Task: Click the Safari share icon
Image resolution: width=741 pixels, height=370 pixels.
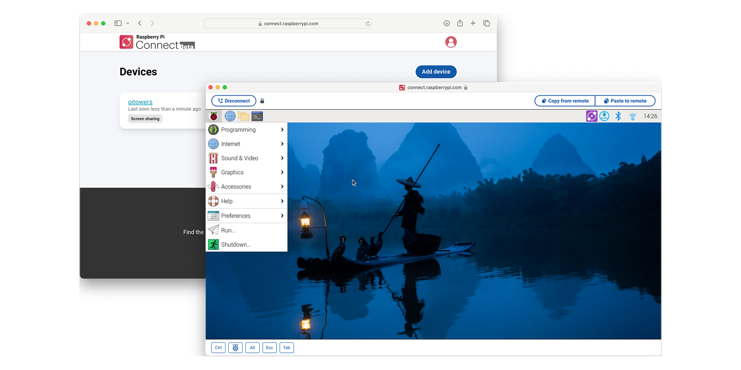Action: 460,23
